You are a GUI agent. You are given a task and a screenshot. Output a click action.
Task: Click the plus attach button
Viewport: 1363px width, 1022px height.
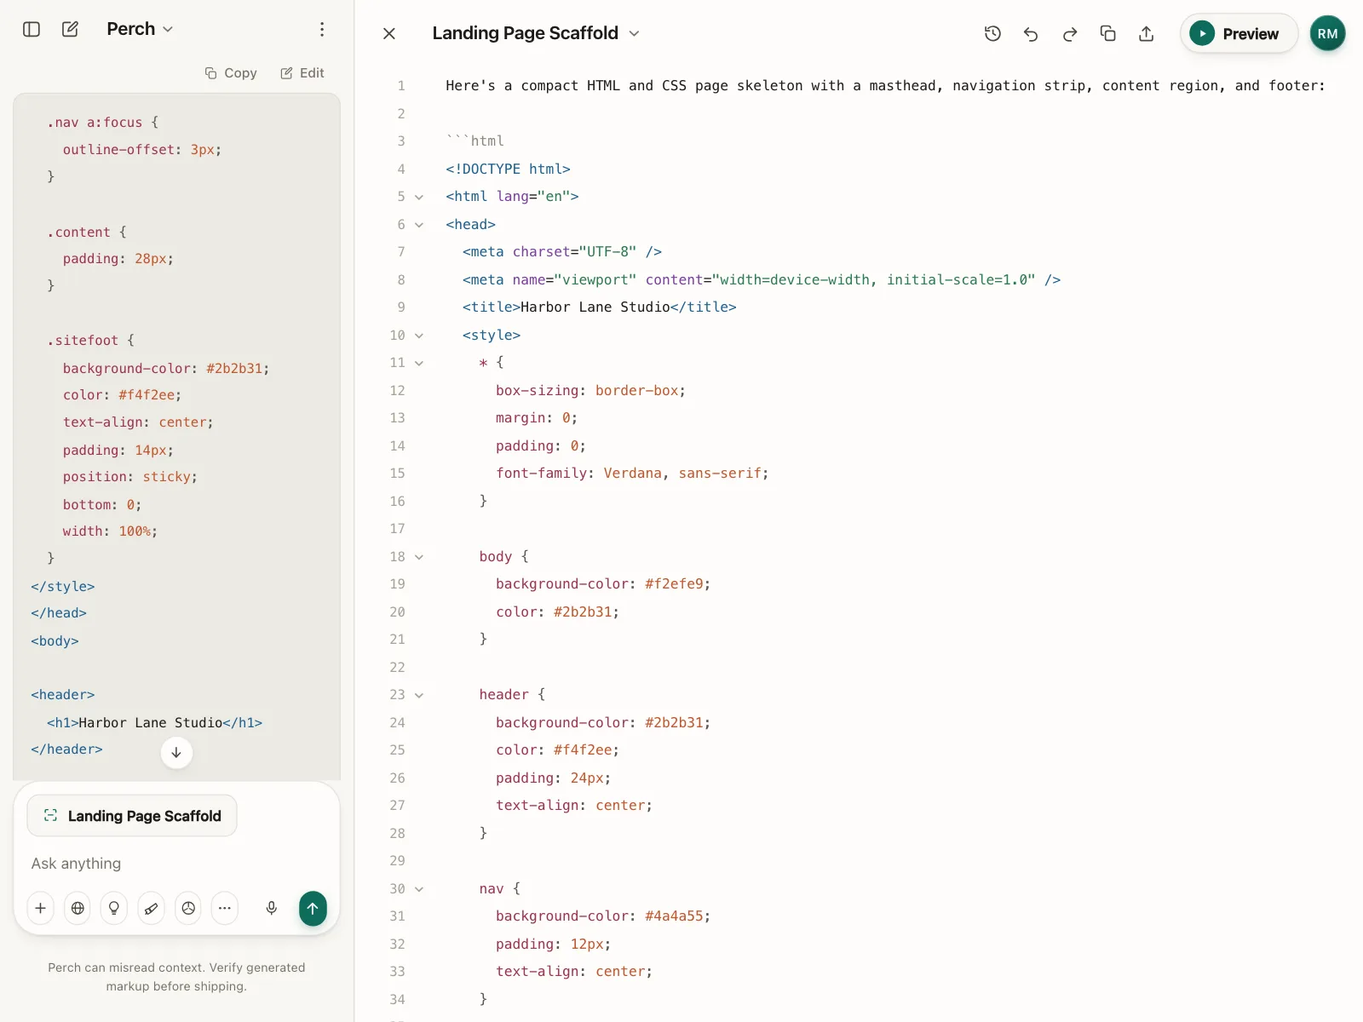pyautogui.click(x=40, y=908)
